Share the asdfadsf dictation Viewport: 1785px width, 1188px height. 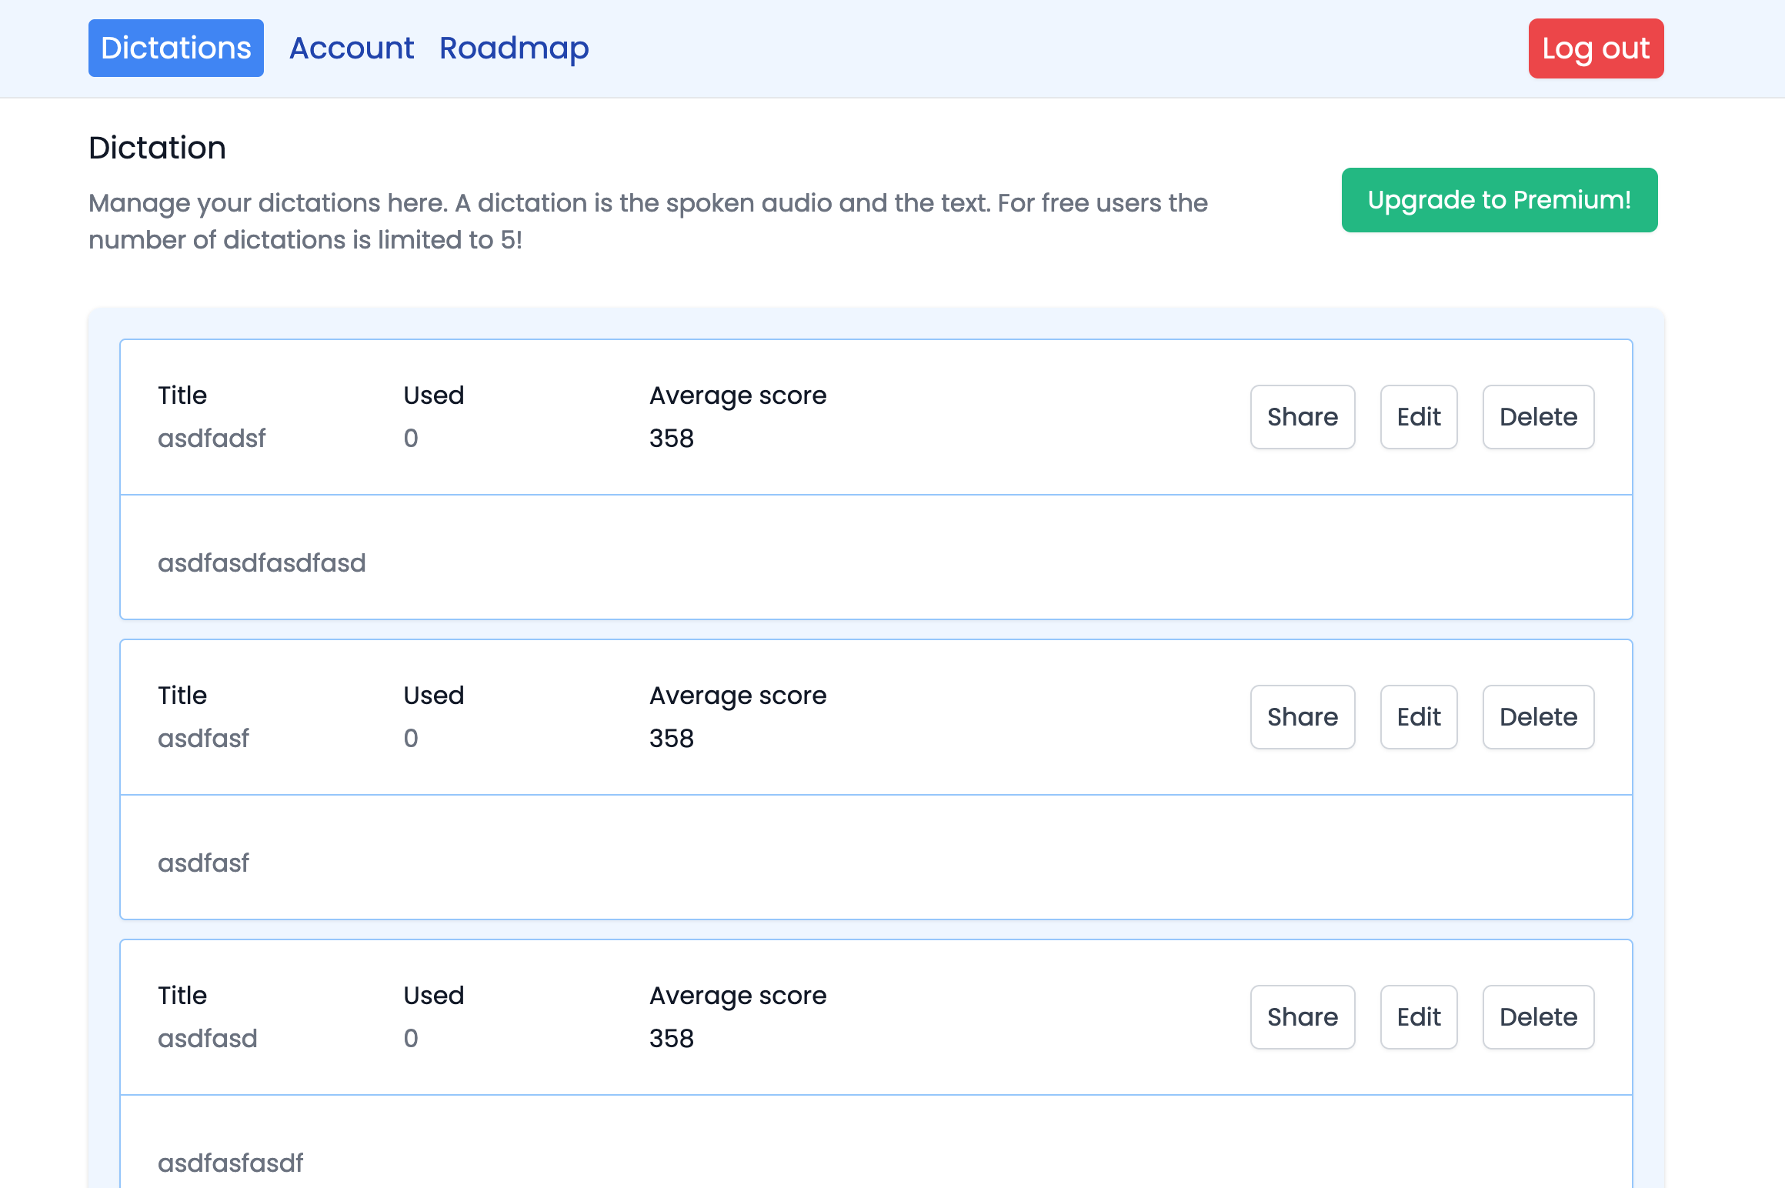click(x=1302, y=417)
